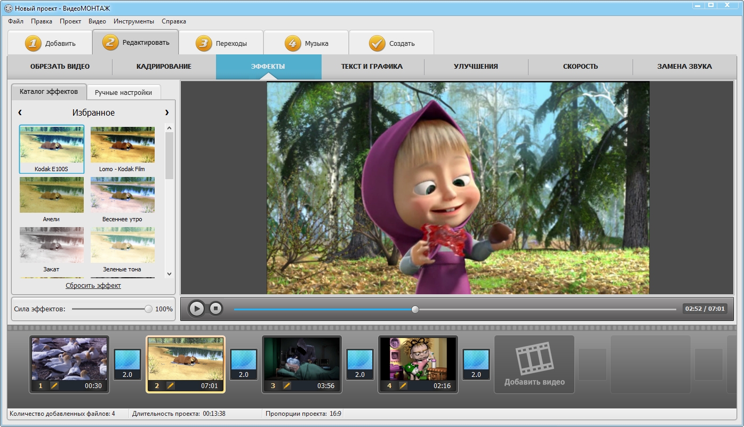This screenshot has width=744, height=427.
Task: Open the Создать tab with checkmark
Action: (x=391, y=43)
